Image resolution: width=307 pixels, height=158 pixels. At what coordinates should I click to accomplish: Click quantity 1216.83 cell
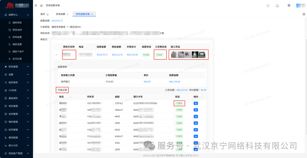(109, 82)
